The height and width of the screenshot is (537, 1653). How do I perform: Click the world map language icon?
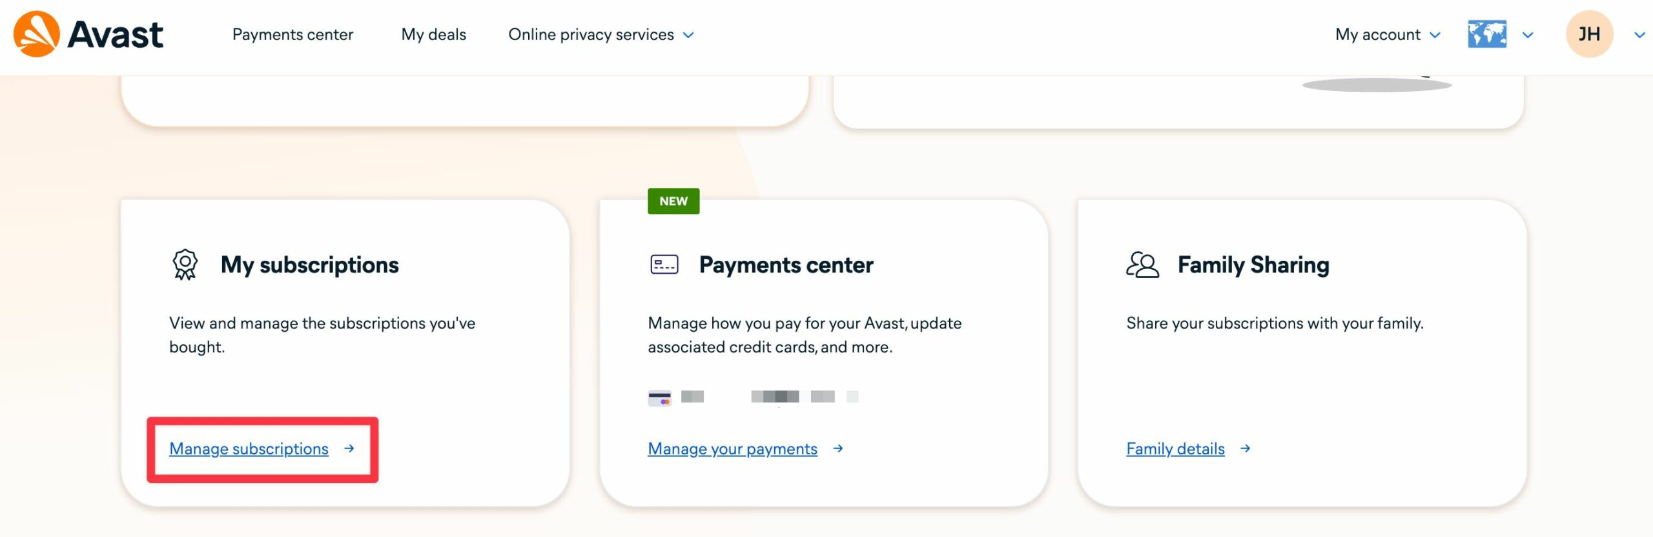coord(1487,34)
